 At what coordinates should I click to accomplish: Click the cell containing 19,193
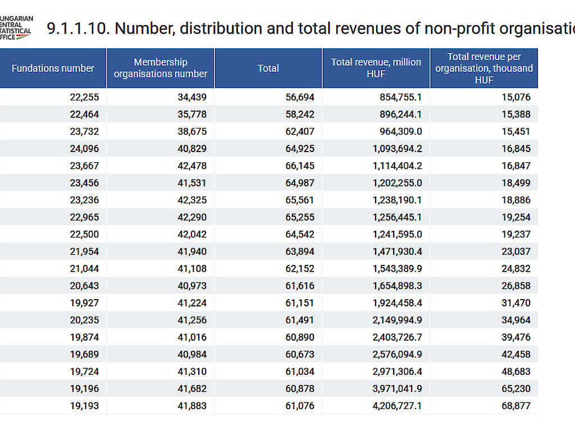(84, 406)
